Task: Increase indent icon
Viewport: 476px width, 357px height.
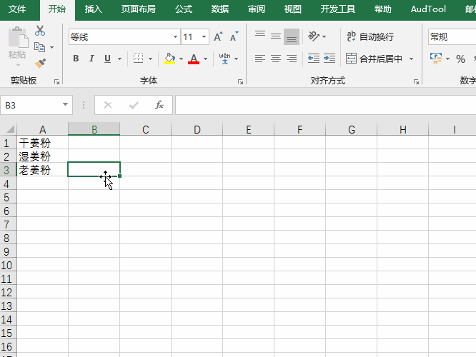Action: [329, 59]
